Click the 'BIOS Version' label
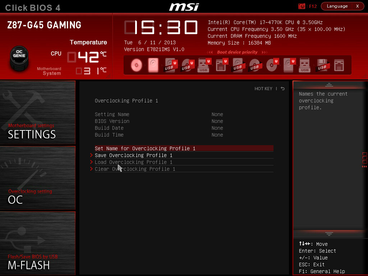The width and height of the screenshot is (368, 276). [112, 121]
